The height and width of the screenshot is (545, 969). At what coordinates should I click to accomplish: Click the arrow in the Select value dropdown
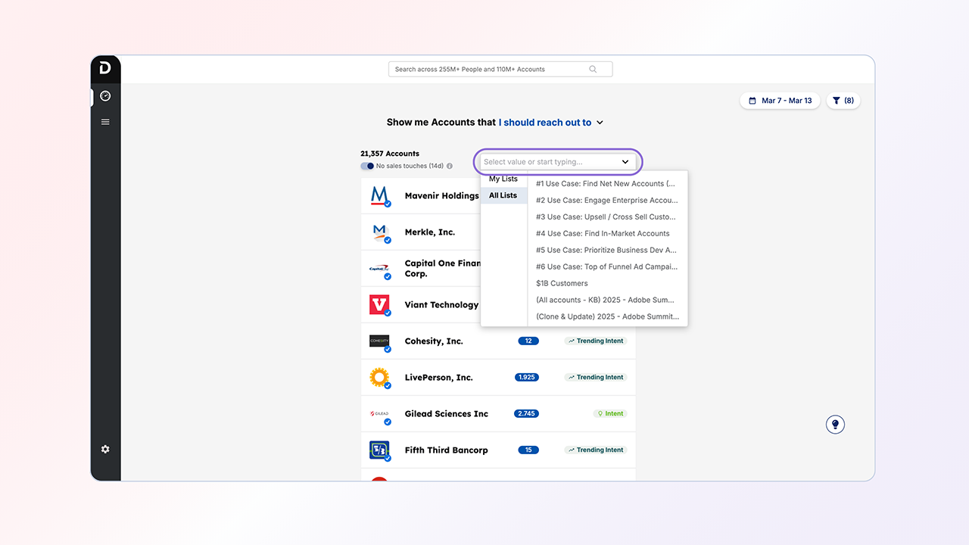coord(625,162)
